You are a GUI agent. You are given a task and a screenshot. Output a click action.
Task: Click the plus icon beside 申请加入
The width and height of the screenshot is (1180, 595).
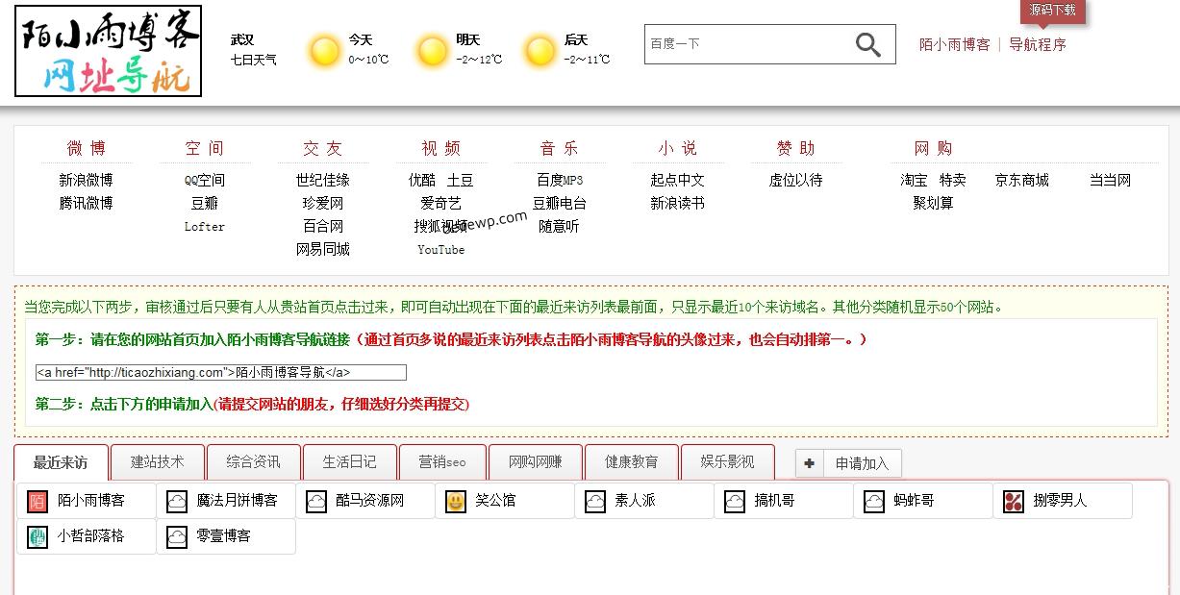809,463
